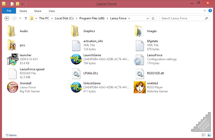Navigate to This PC breadcrumb
This screenshot has height=140, width=215.
44,18
